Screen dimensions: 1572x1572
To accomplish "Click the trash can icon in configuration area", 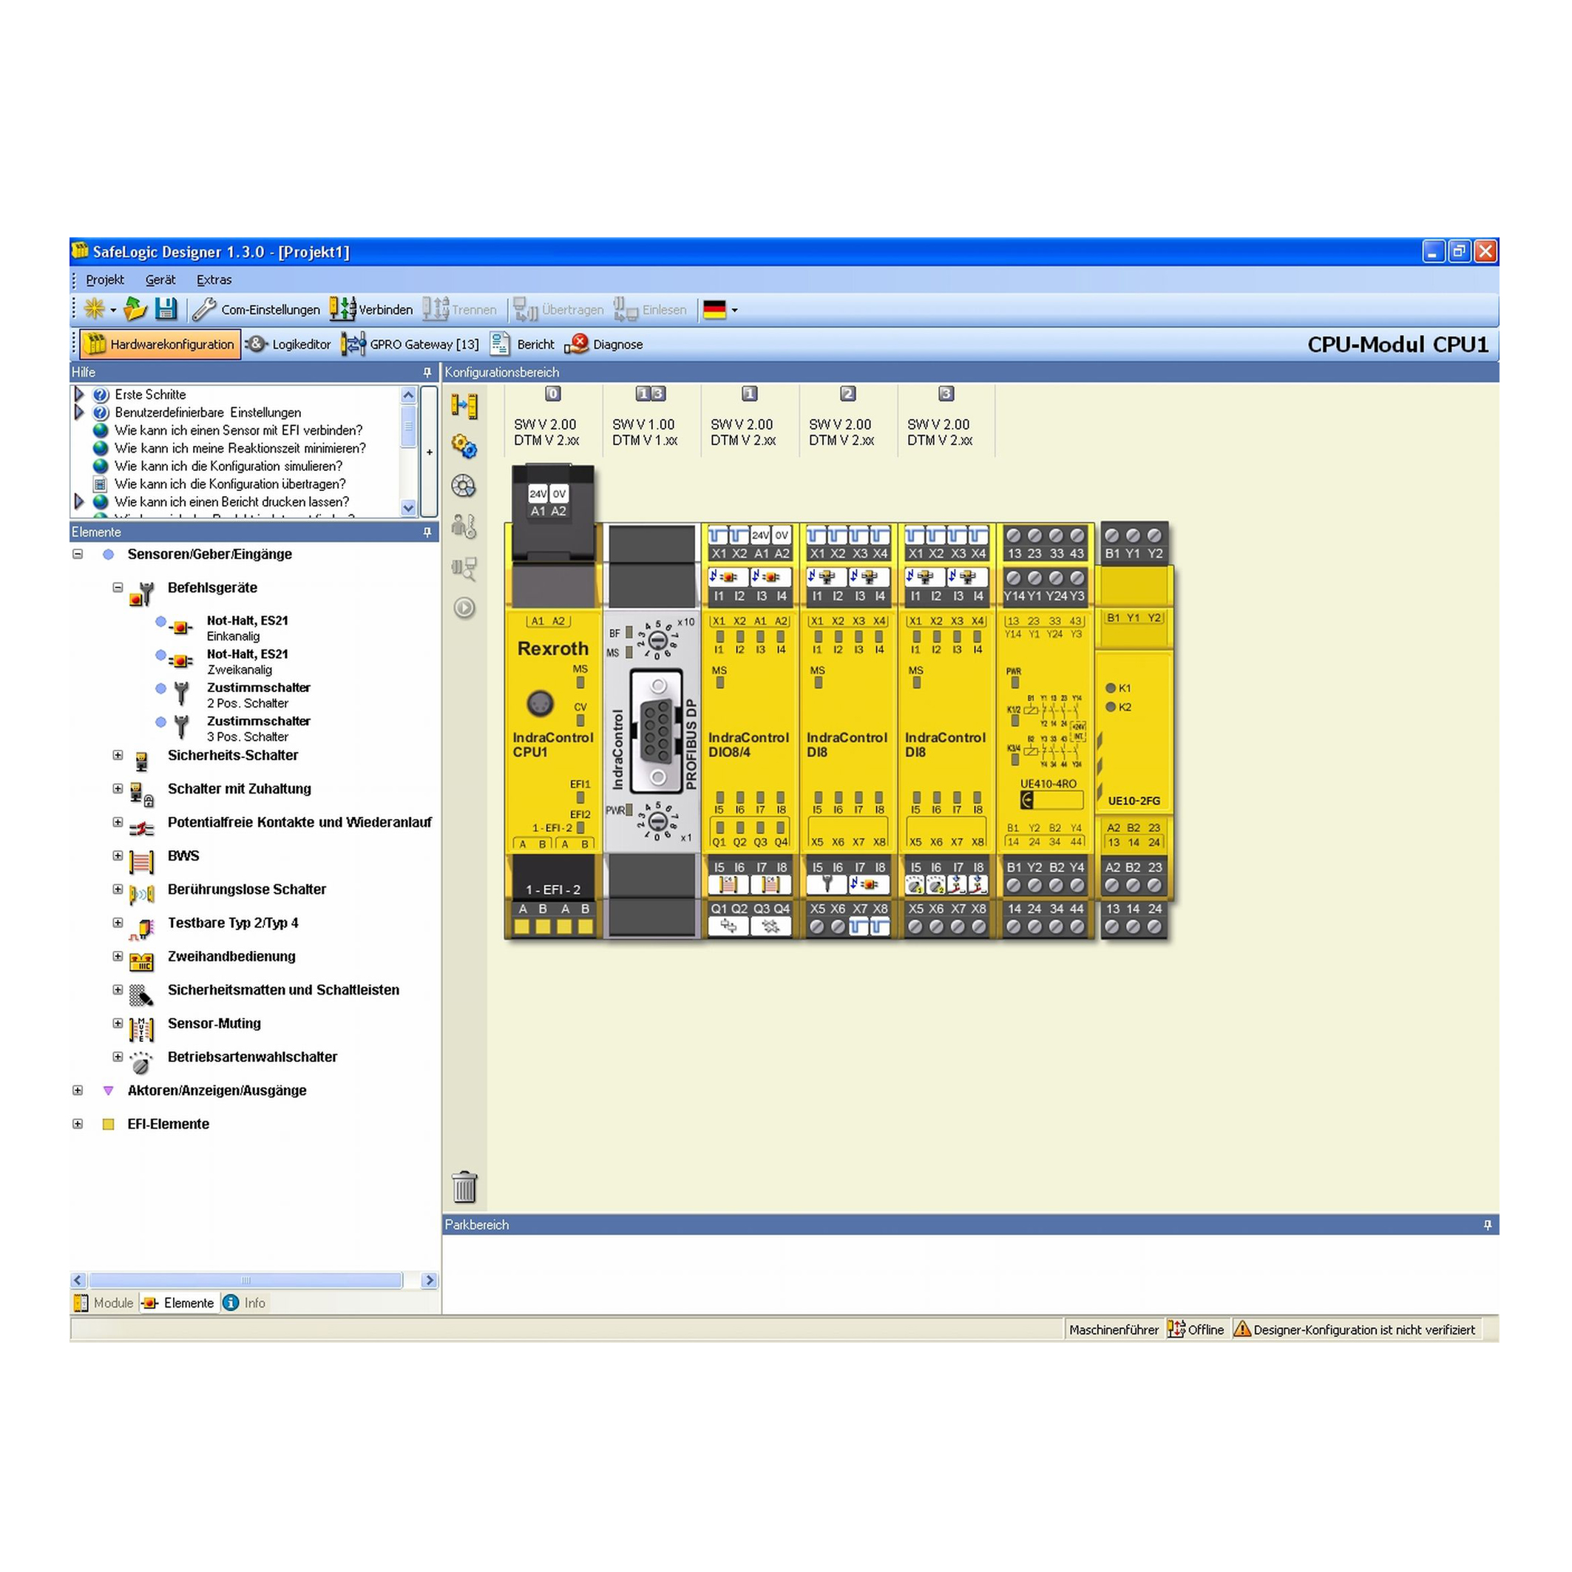I will (x=464, y=1188).
